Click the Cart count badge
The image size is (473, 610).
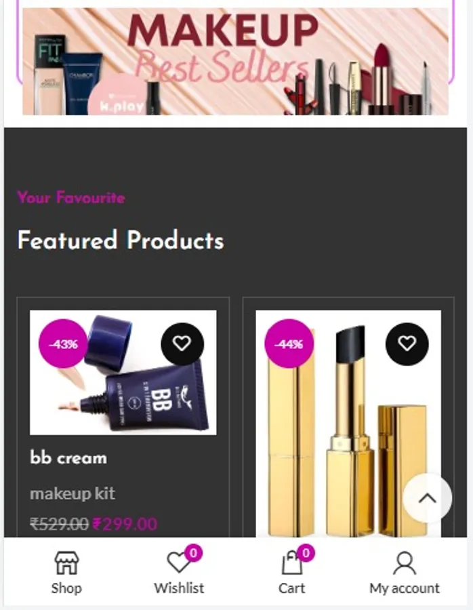click(306, 552)
